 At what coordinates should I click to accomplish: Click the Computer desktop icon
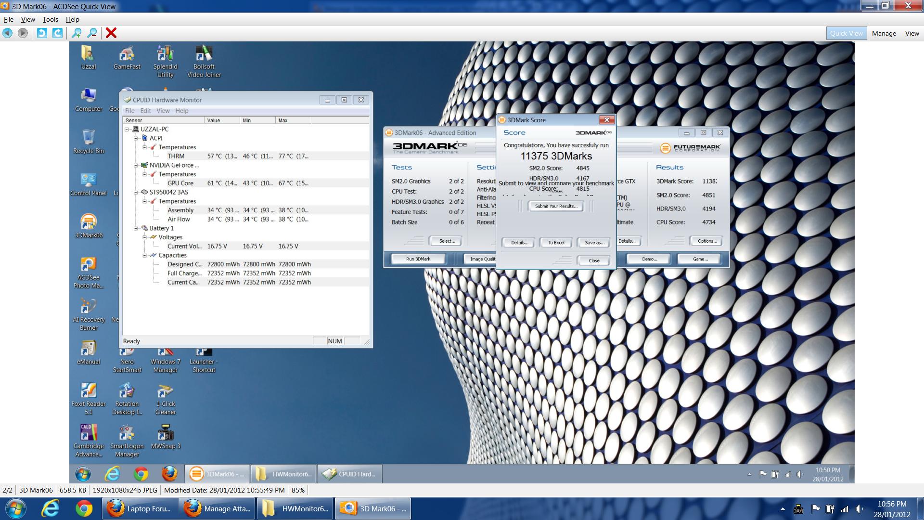tap(89, 100)
